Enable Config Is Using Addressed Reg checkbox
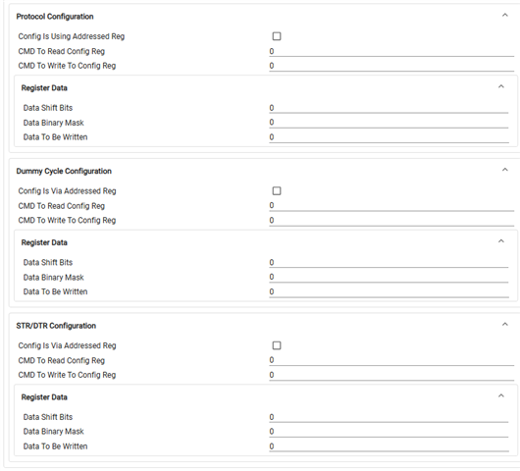520x471 pixels. click(277, 36)
